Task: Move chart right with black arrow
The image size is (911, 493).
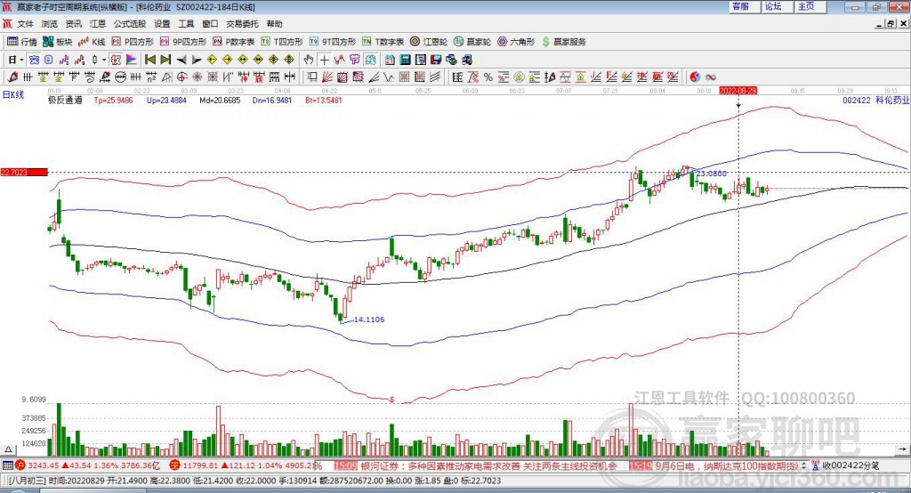Action: [197, 60]
